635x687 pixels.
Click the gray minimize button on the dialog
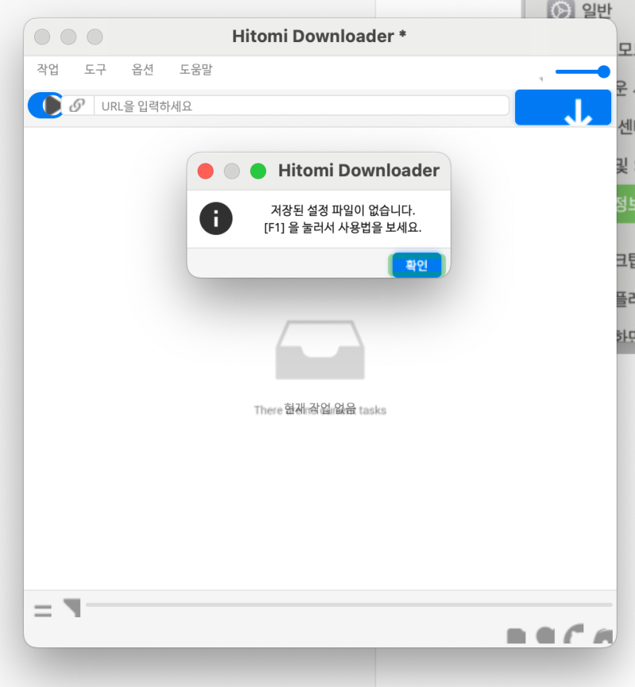(232, 171)
